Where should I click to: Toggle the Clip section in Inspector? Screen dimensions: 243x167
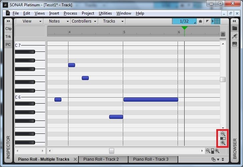click(8, 29)
